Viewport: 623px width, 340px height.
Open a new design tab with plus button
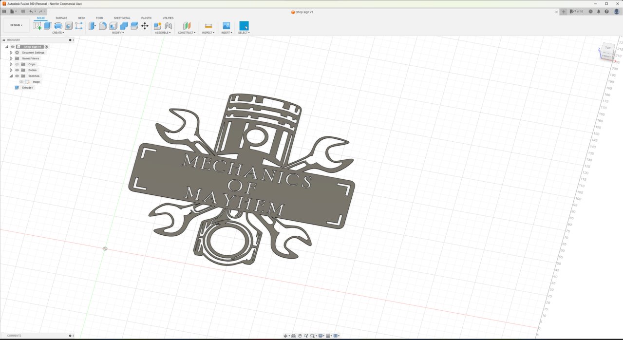point(564,11)
